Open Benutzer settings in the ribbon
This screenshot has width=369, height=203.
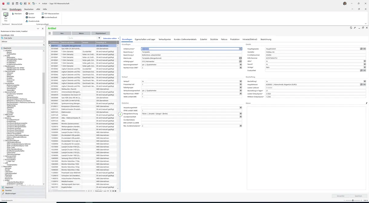(x=30, y=17)
